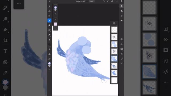
Task: Open the compact layer view icon
Action: coord(122,6)
